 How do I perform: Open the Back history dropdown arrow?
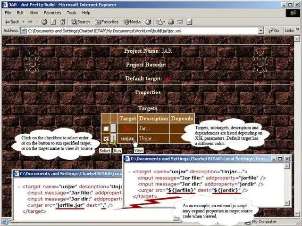point(23,22)
